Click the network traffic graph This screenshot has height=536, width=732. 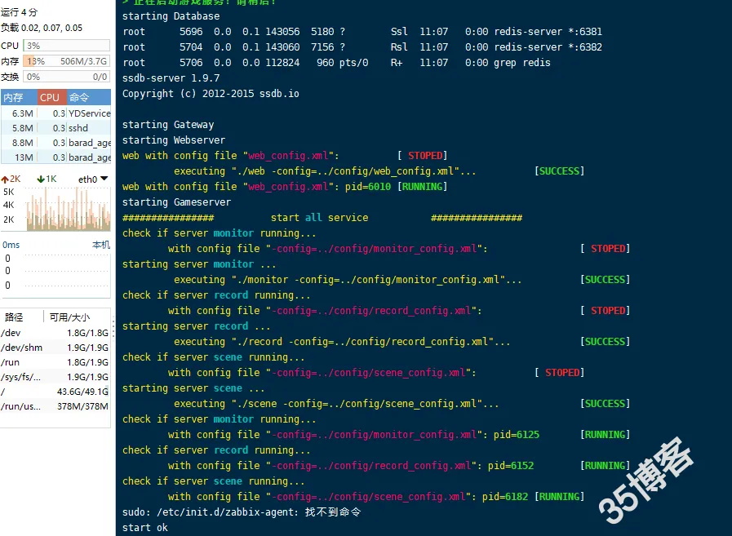tap(69, 209)
